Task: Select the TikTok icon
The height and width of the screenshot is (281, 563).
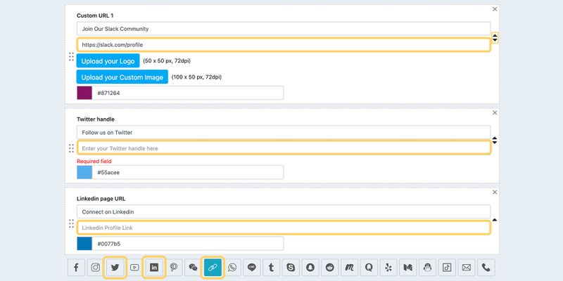Action: [446, 267]
